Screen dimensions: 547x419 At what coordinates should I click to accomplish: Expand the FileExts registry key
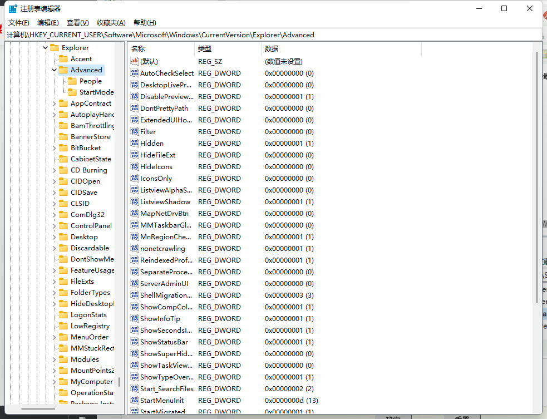click(x=54, y=282)
